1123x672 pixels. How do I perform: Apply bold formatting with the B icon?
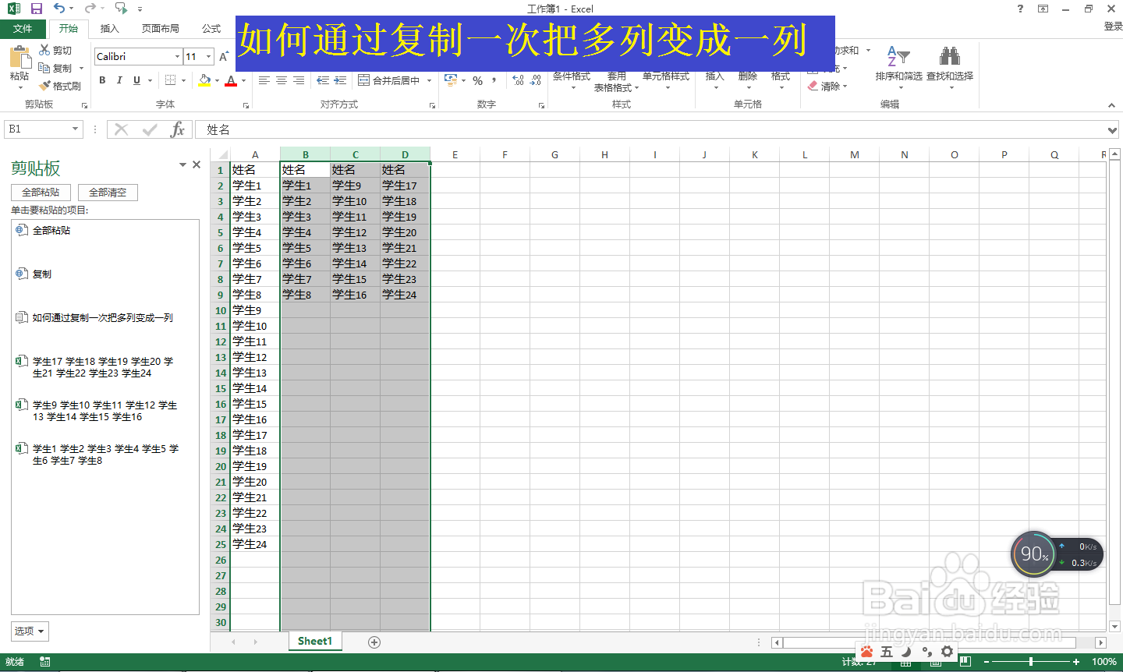coord(102,80)
